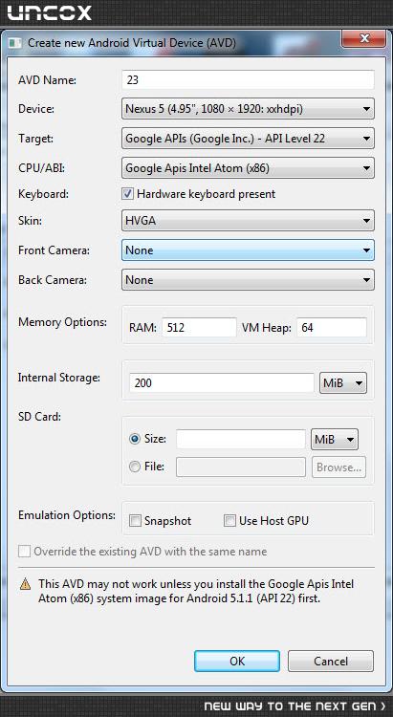Confirm with the OK button

click(237, 662)
